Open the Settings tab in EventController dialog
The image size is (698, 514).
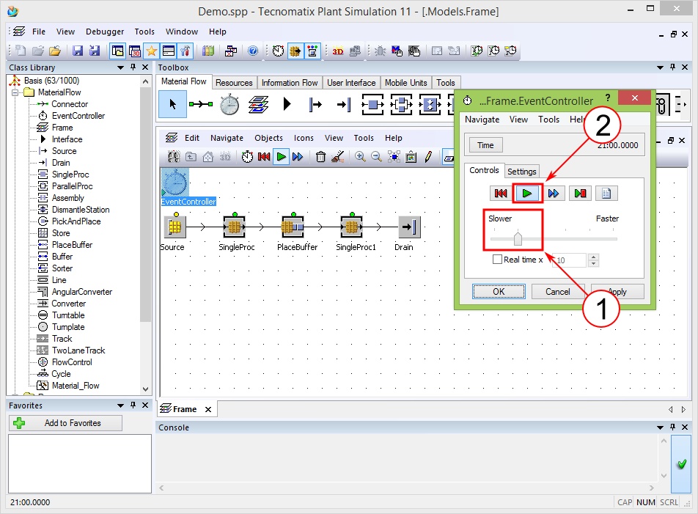[522, 172]
